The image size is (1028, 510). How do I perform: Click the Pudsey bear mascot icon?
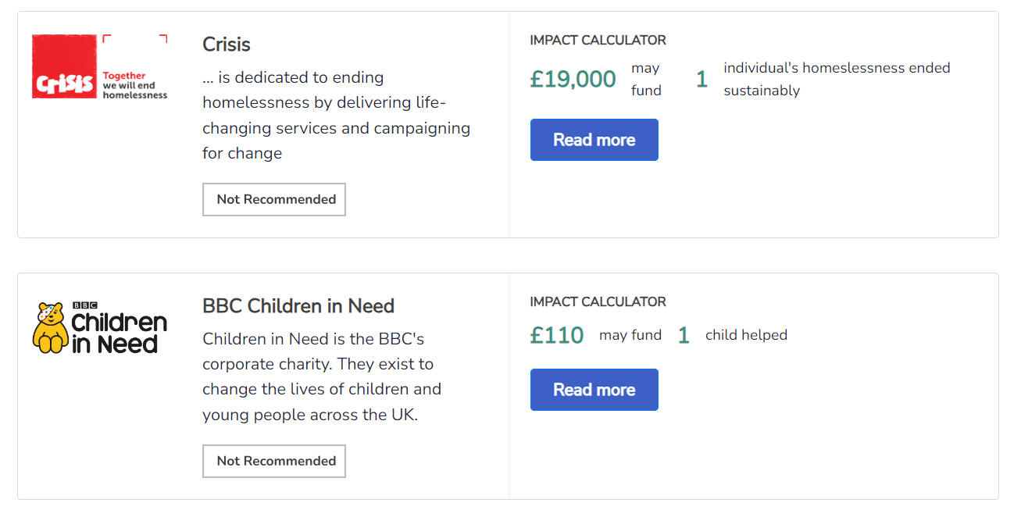52,326
